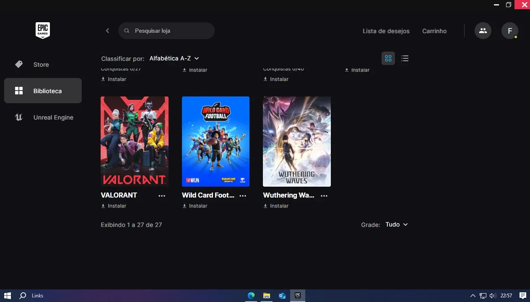This screenshot has height=302, width=530.
Task: Open Carrinho in the header
Action: [434, 31]
